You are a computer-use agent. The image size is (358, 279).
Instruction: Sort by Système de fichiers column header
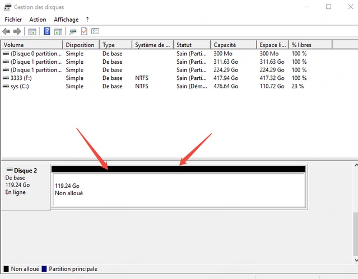coord(153,45)
